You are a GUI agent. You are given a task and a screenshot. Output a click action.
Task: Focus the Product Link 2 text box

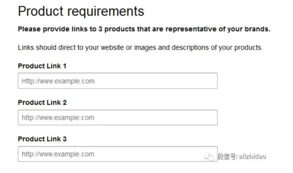pyautogui.click(x=117, y=118)
